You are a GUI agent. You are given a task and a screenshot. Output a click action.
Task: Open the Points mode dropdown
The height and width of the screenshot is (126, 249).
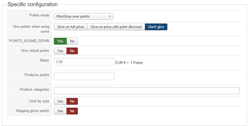[x=81, y=16]
